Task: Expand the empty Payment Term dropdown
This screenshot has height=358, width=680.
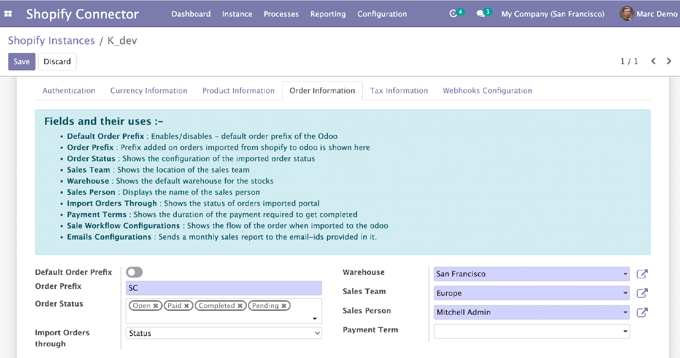Action: [625, 331]
